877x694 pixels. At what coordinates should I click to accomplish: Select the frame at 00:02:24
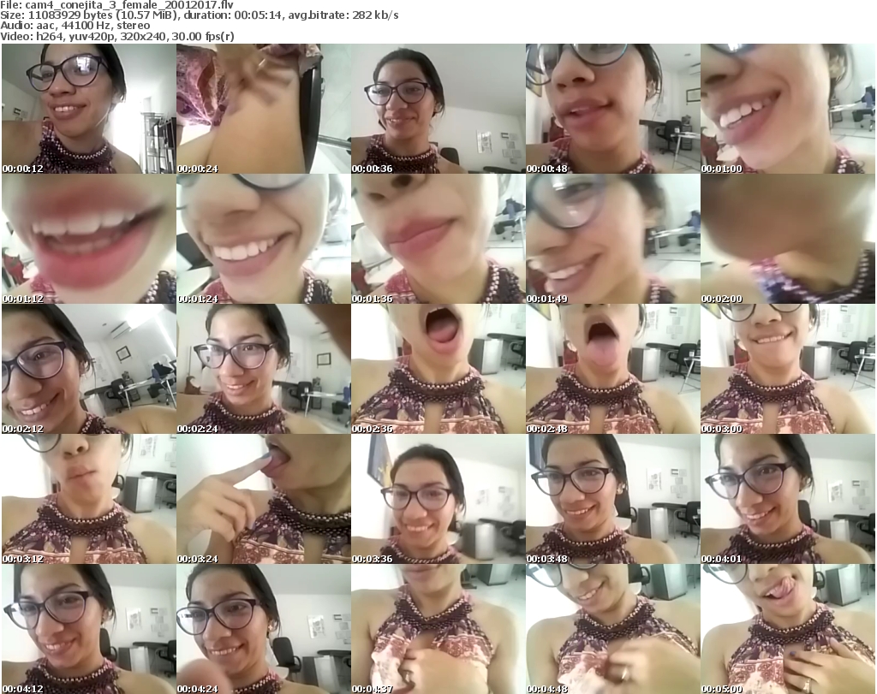[x=264, y=370]
